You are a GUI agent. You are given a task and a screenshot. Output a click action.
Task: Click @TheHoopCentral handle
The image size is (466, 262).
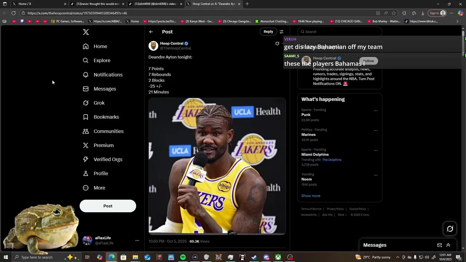tap(175, 48)
